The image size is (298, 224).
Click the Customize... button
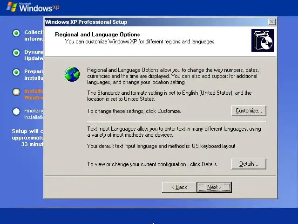click(x=249, y=111)
